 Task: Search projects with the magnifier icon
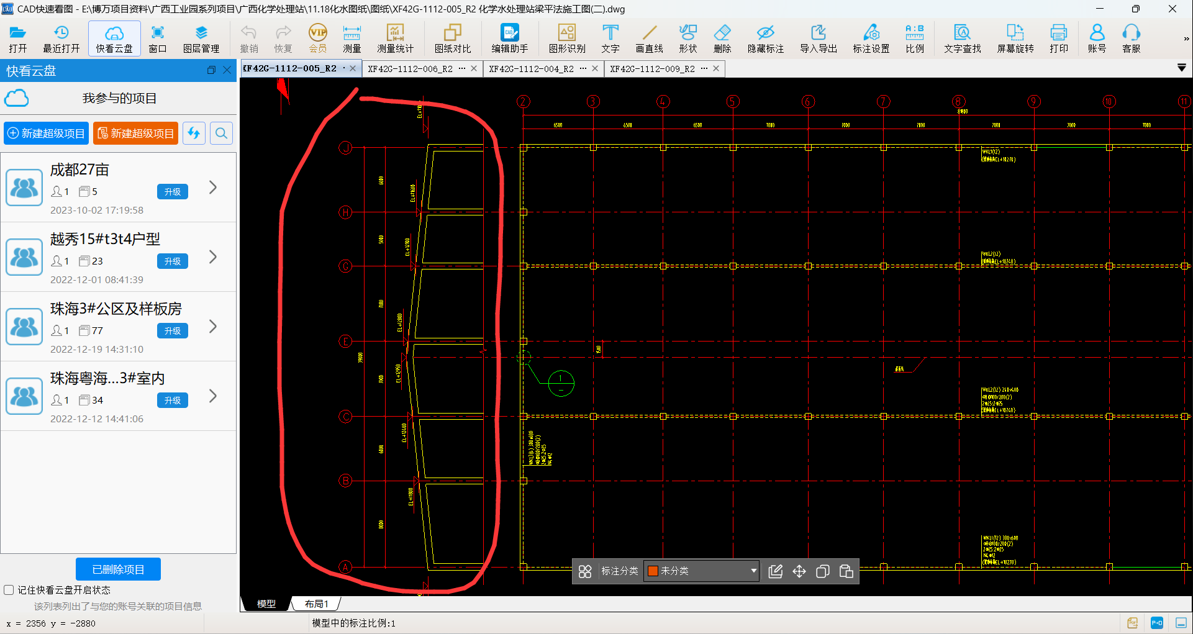point(221,134)
